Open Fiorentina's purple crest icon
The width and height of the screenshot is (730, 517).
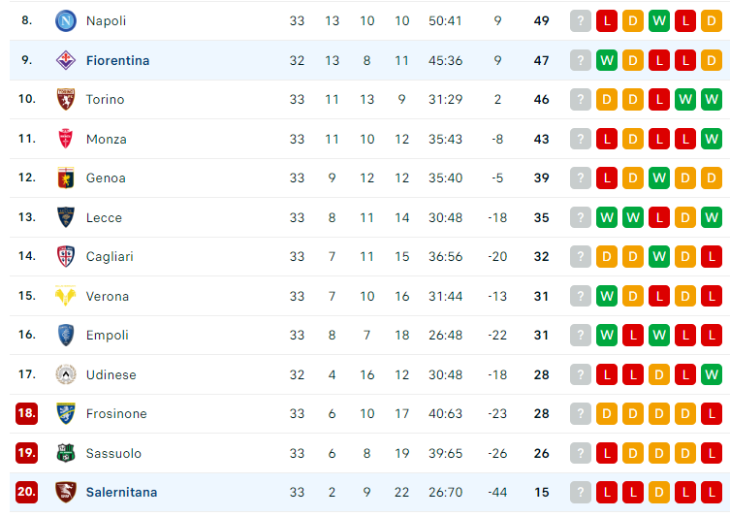point(66,60)
